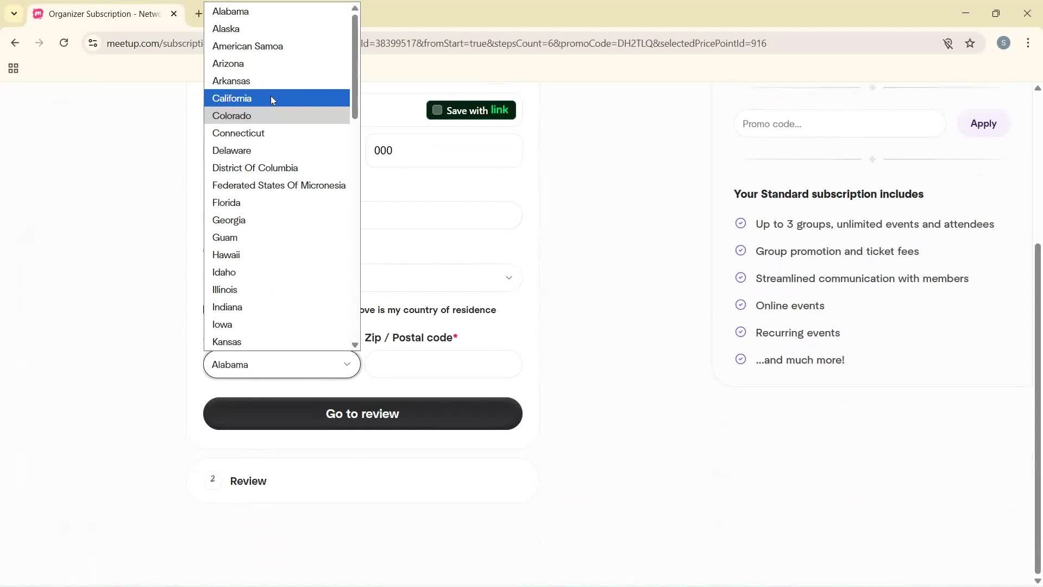Viewport: 1043px width, 587px height.
Task: Open the password manager key icon
Action: click(x=948, y=43)
